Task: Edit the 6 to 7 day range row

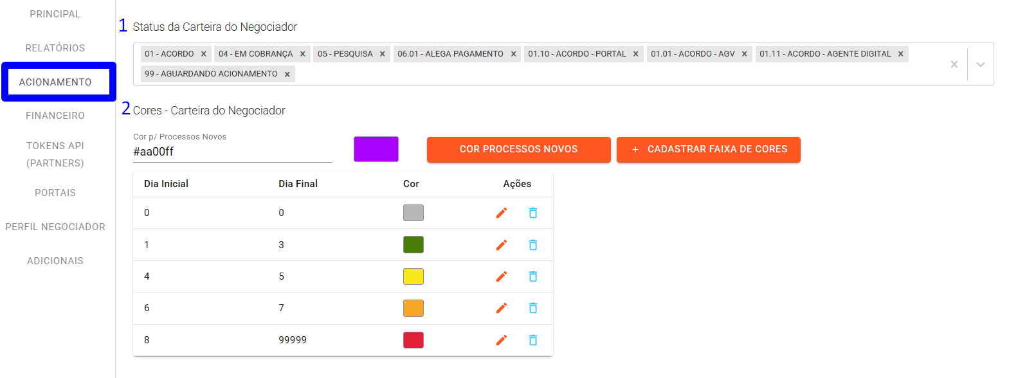Action: pyautogui.click(x=502, y=308)
